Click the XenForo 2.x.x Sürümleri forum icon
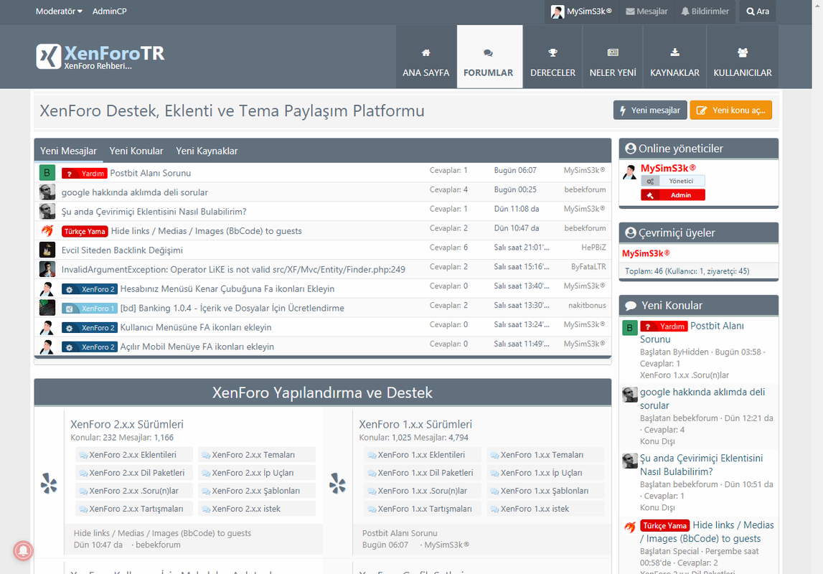The height and width of the screenshot is (574, 823). (x=49, y=484)
